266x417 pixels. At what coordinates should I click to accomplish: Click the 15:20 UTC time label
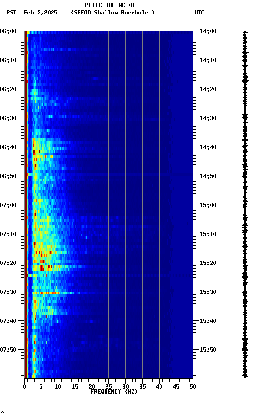(x=208, y=263)
